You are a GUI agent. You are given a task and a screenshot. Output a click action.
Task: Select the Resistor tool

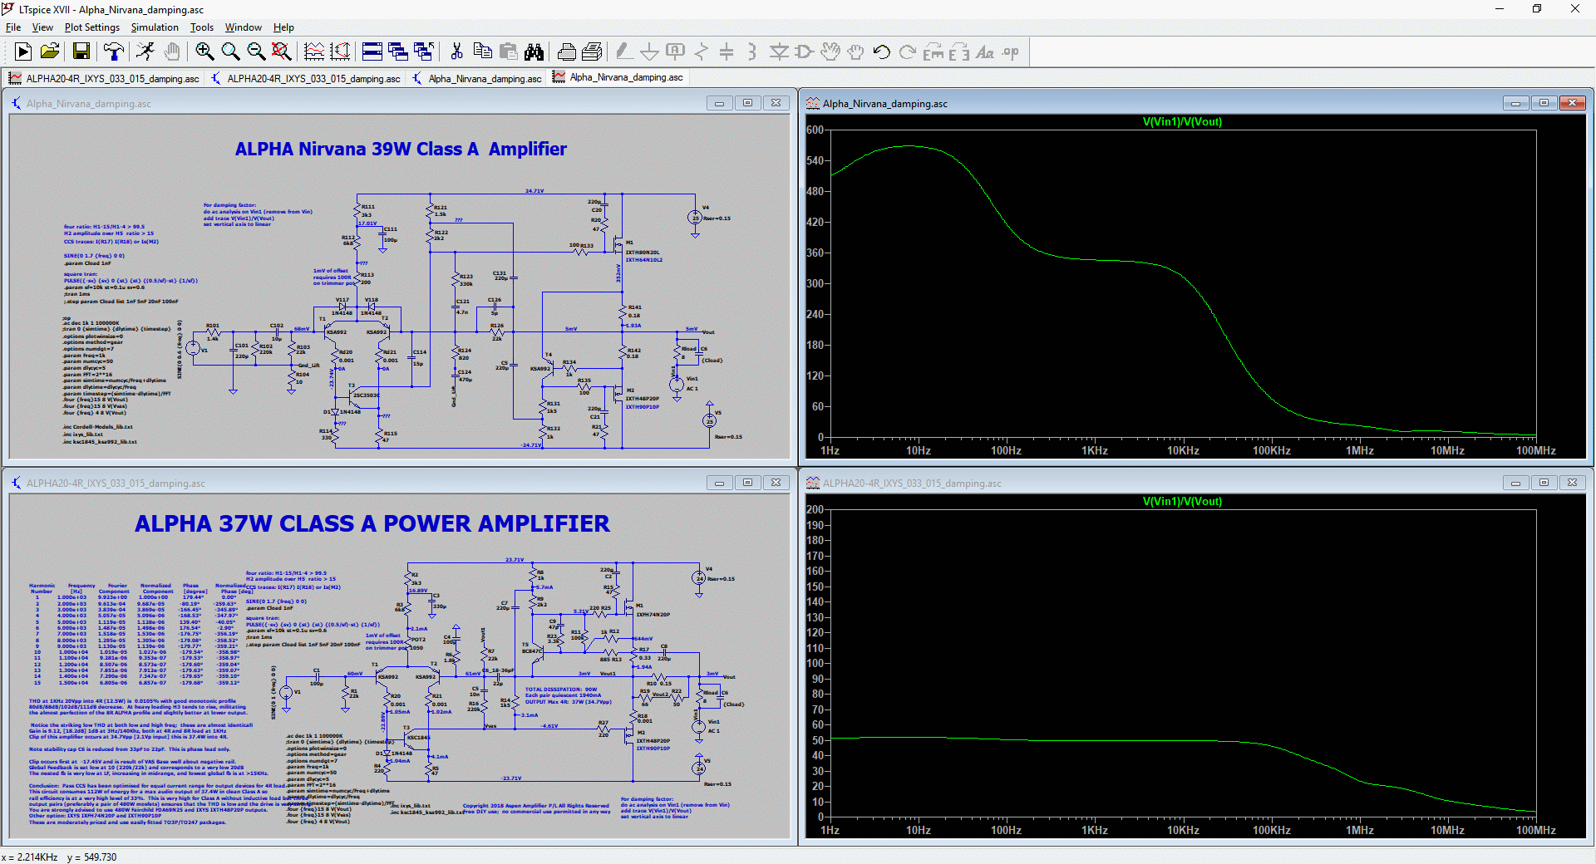click(702, 52)
